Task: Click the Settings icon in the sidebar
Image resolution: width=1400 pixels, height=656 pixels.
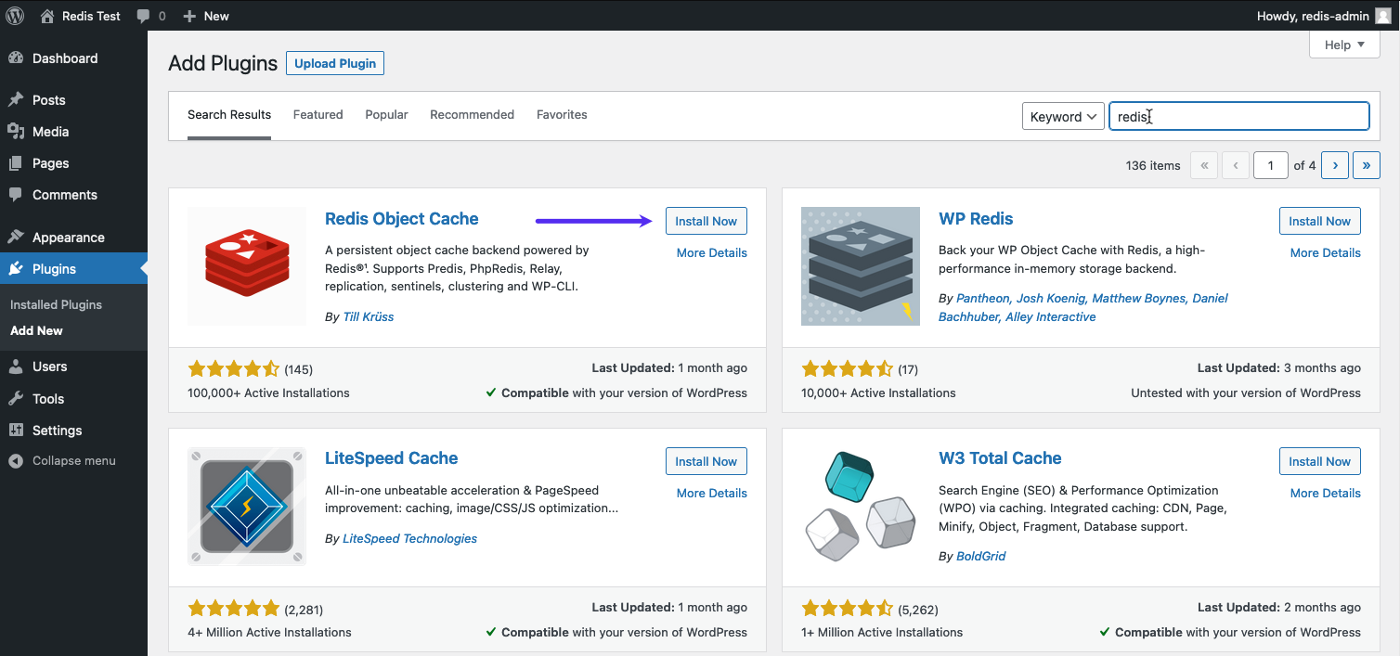Action: [x=19, y=430]
